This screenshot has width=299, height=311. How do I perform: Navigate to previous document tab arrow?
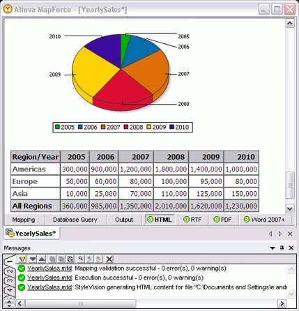(x=270, y=234)
